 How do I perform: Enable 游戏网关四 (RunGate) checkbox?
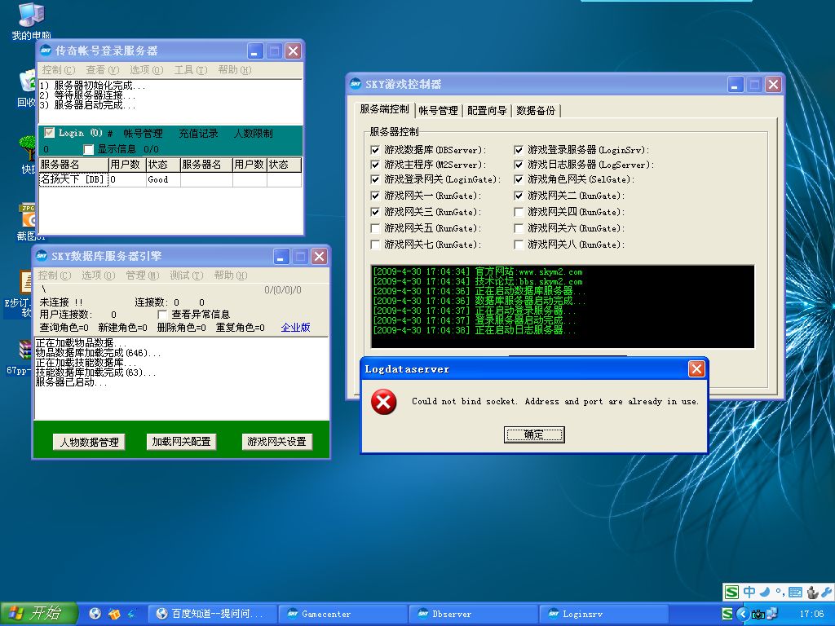pos(519,212)
